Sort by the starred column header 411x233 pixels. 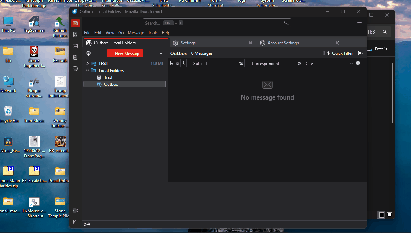[177, 64]
